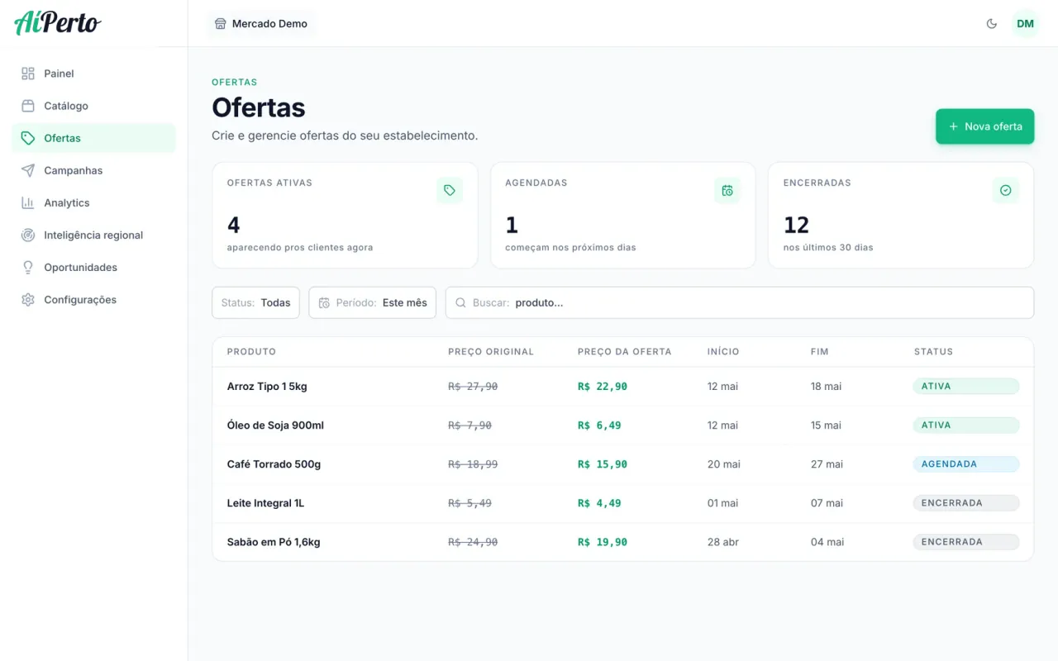Click the PRODUTO column header
Image resolution: width=1058 pixels, height=661 pixels.
pos(251,352)
